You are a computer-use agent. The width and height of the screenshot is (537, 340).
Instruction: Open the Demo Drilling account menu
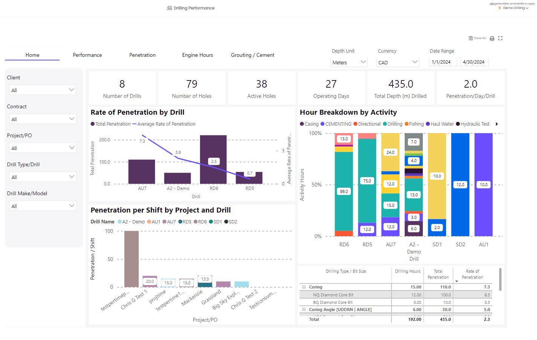(x=513, y=8)
